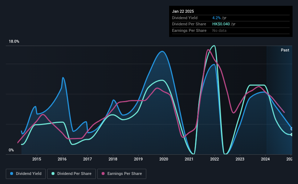Select the 2020 x-axis year label
298x184 pixels.
164,159
